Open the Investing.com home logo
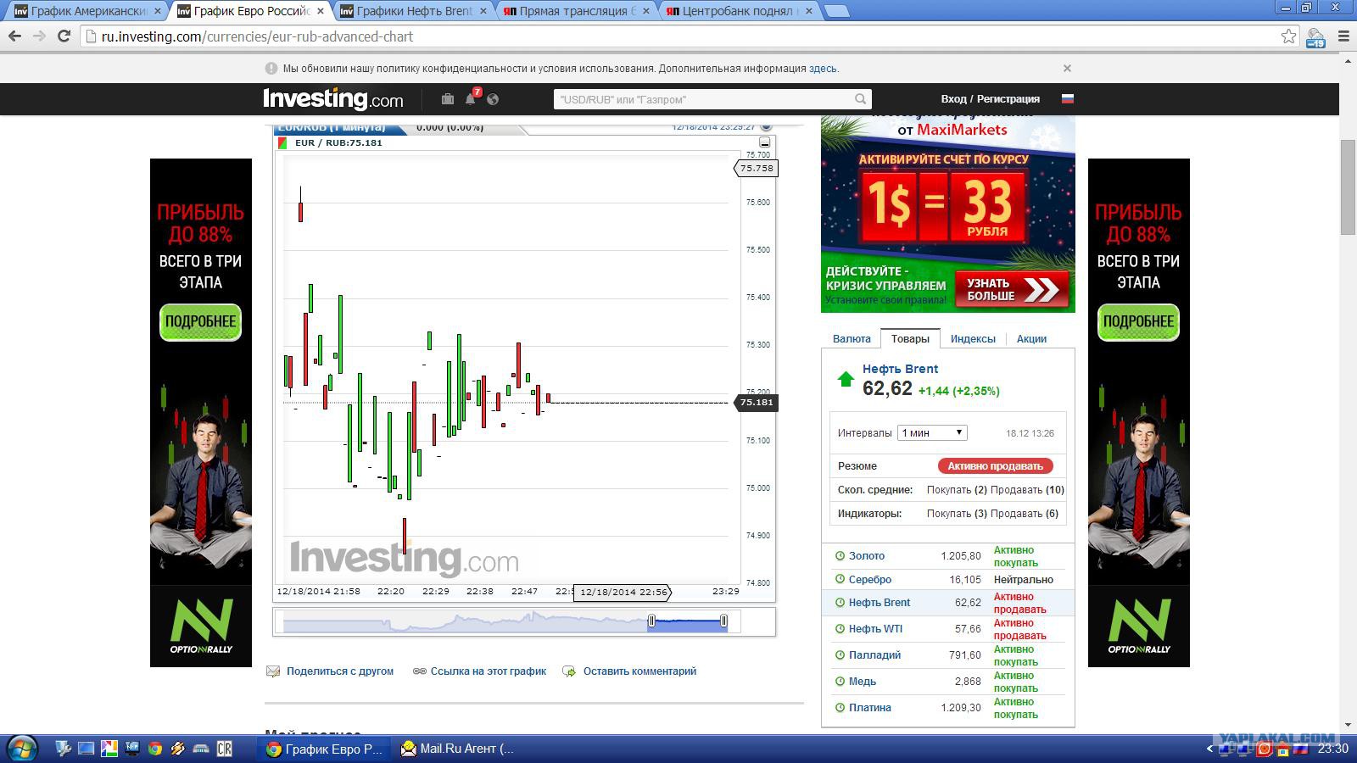Screen dimensions: 1357x763 point(333,99)
